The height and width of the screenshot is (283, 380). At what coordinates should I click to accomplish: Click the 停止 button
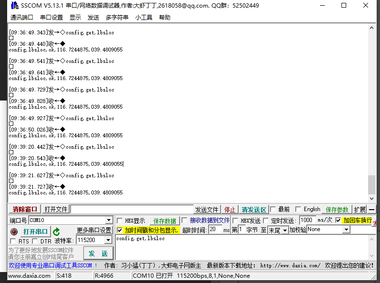pyautogui.click(x=230, y=209)
